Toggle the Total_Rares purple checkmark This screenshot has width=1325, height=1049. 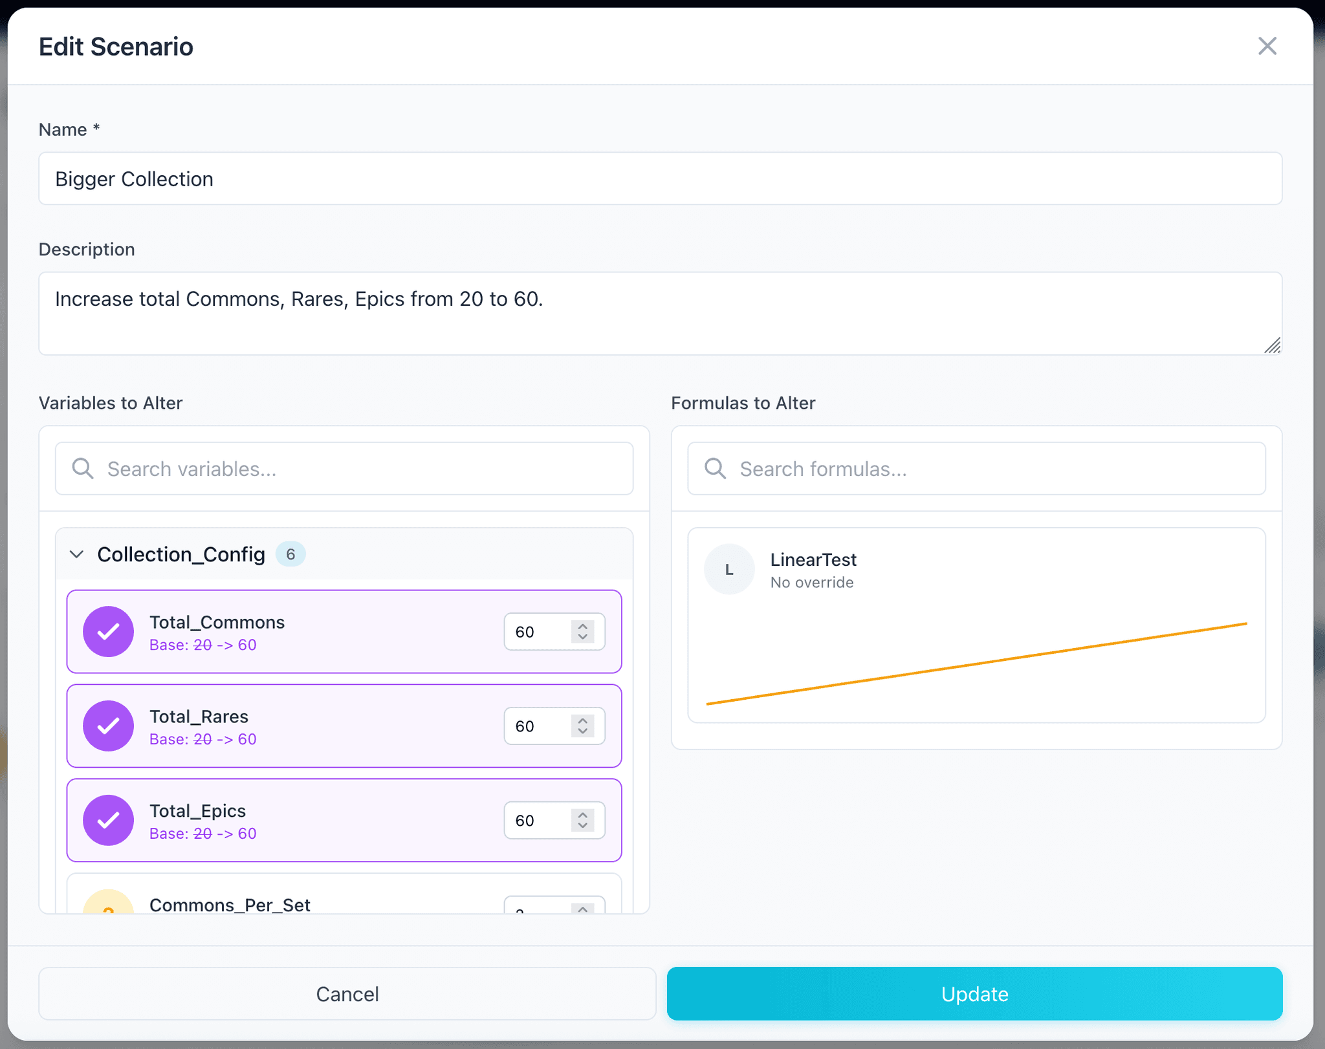pos(108,726)
